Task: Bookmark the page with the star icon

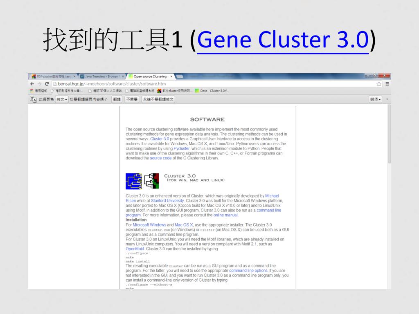Action: tap(379, 84)
